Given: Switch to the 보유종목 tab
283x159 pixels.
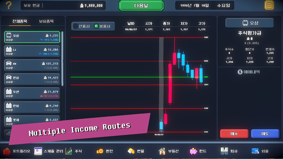Looking at the screenshot, I should tap(46, 21).
